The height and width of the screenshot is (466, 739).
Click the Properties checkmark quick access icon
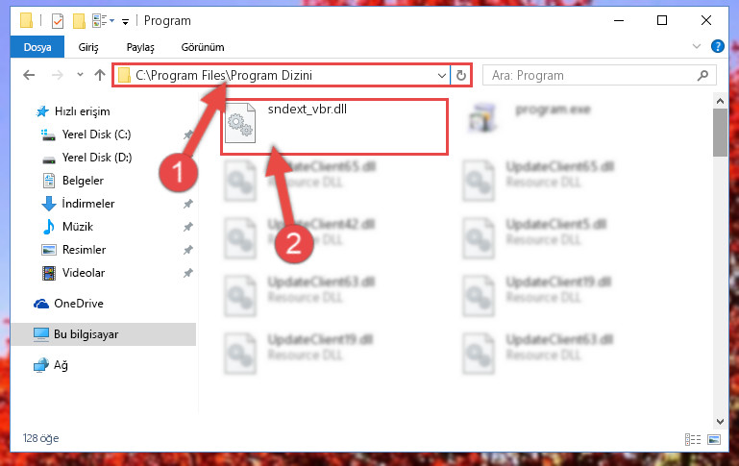click(x=58, y=21)
